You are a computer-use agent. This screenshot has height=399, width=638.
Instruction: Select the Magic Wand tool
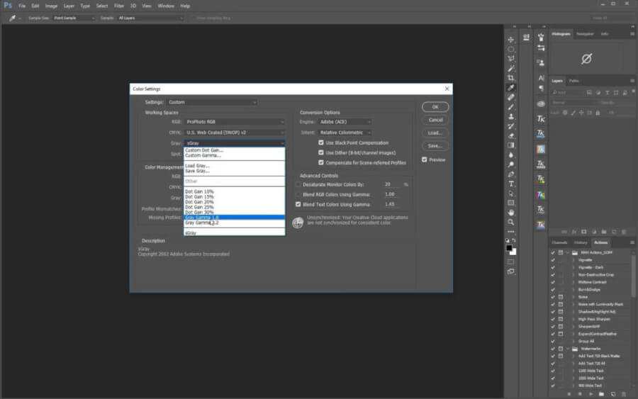click(x=510, y=68)
